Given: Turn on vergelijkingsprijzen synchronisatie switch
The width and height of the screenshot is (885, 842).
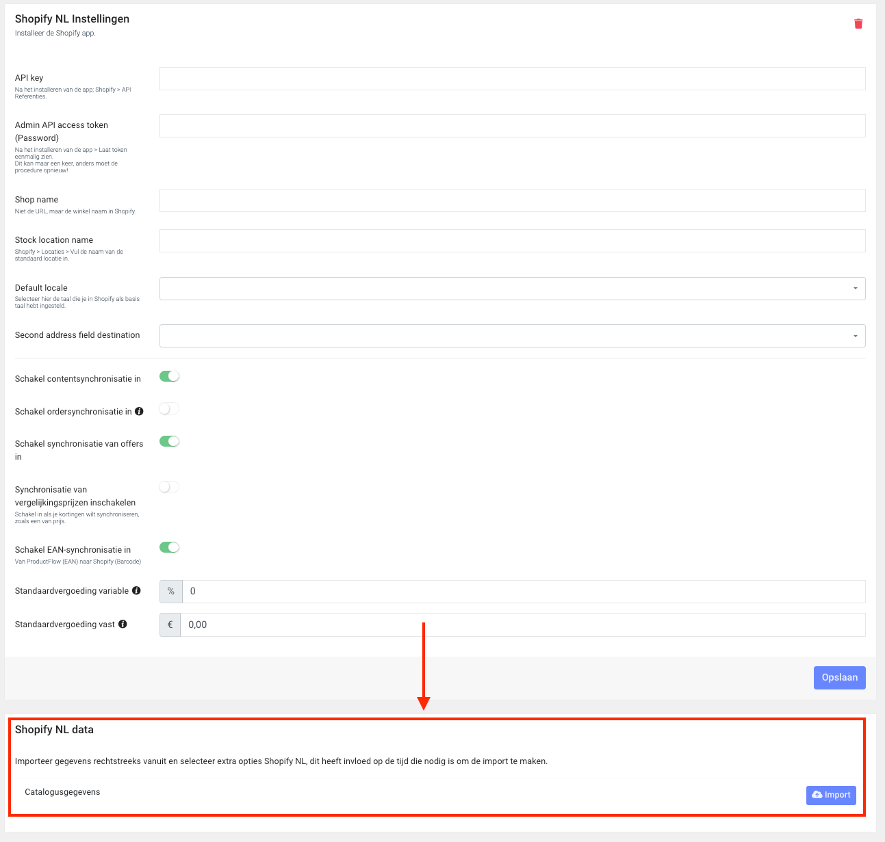Looking at the screenshot, I should point(169,487).
